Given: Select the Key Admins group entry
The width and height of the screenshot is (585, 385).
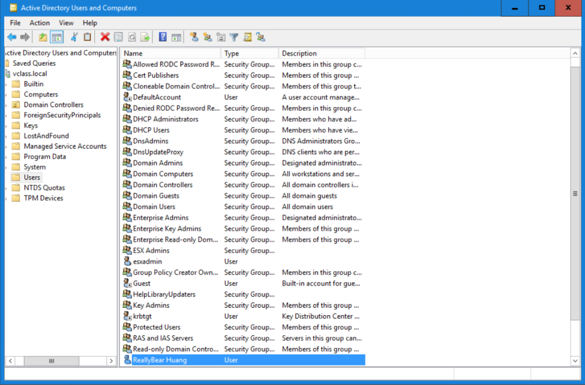Looking at the screenshot, I should point(151,305).
